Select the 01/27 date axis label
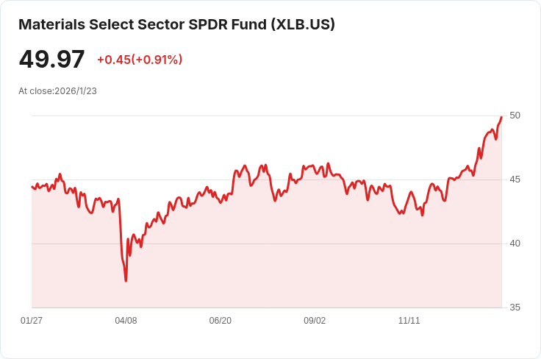 point(32,321)
